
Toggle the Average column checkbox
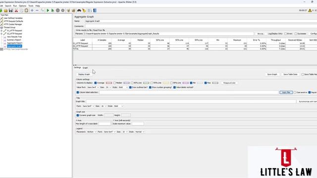click(x=96, y=83)
